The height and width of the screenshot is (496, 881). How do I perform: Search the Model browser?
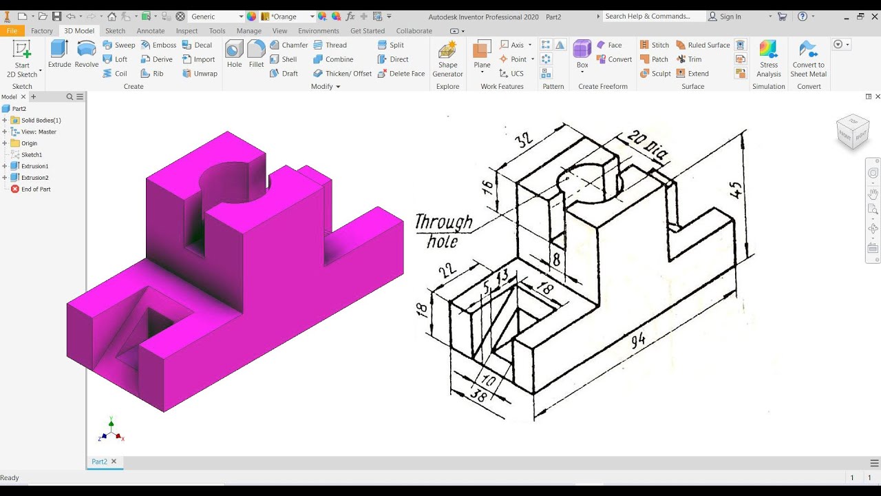(70, 97)
